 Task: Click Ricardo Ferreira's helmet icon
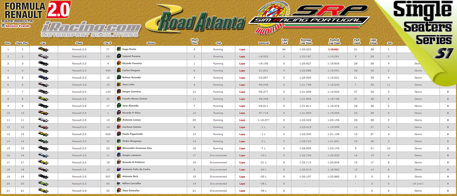pos(119,63)
